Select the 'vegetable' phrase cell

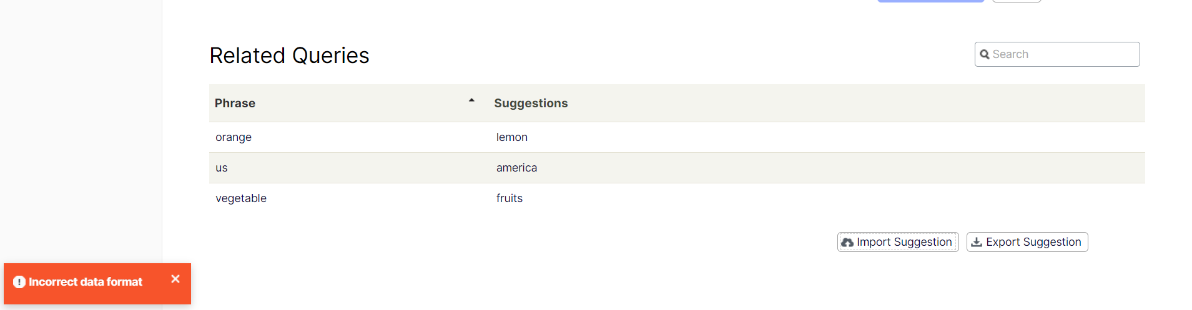click(241, 198)
